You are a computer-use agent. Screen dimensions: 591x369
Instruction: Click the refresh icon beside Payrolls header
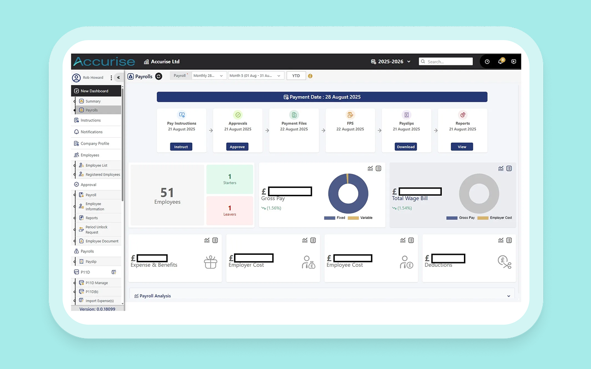point(158,76)
